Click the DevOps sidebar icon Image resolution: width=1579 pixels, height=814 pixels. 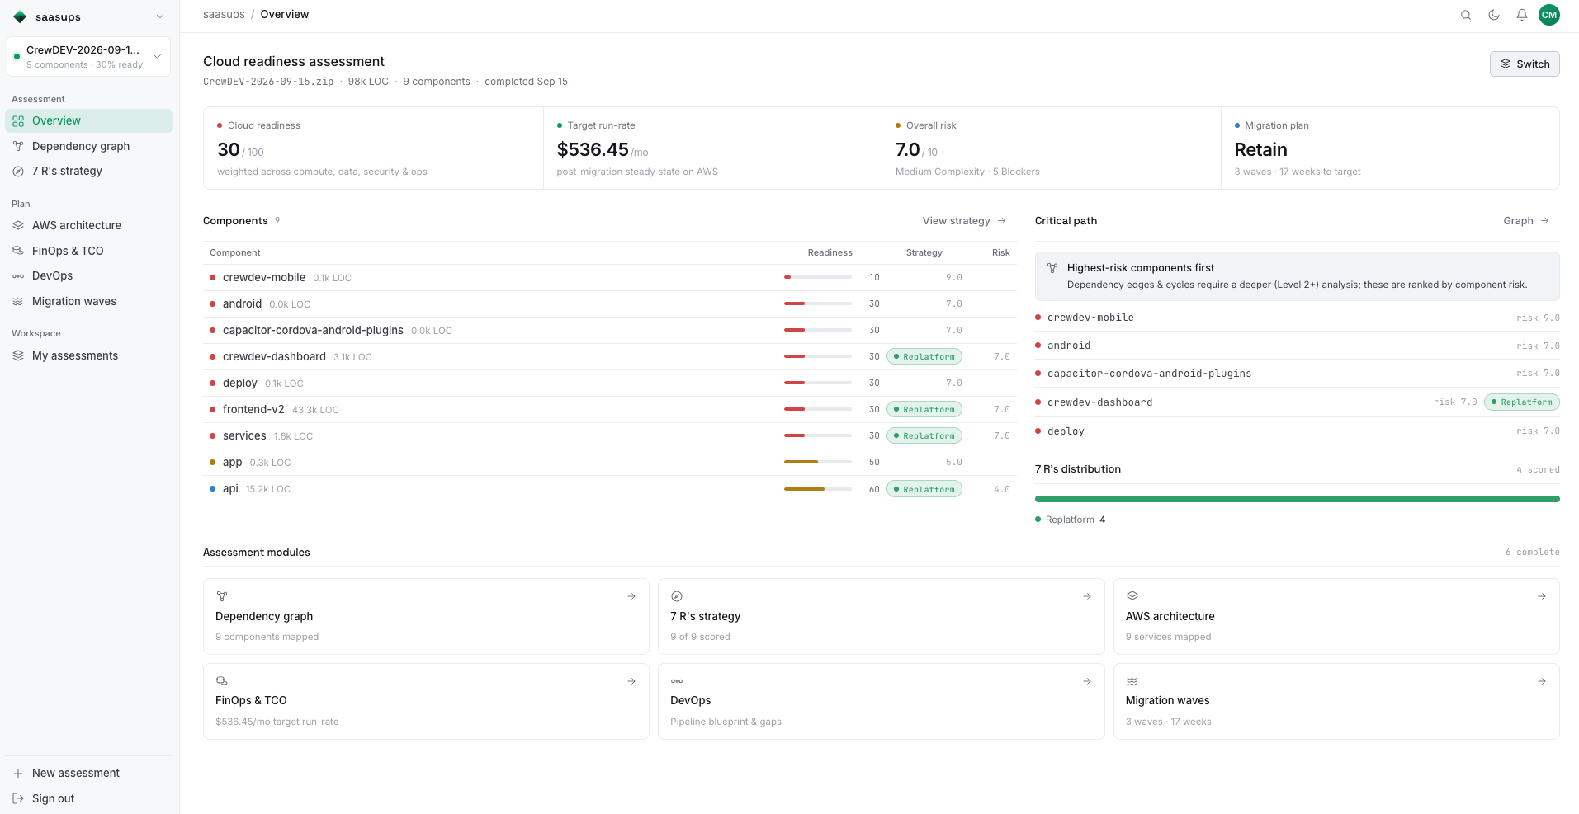coord(18,276)
